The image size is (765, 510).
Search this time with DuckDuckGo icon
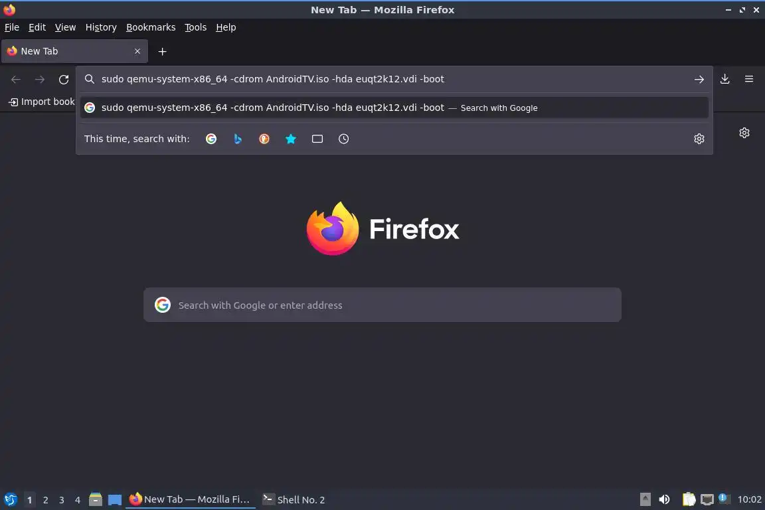pos(264,139)
